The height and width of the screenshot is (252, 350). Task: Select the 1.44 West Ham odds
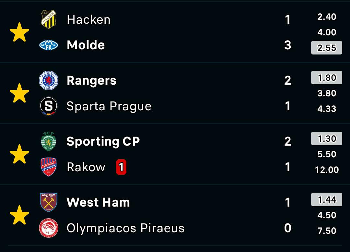tap(327, 199)
